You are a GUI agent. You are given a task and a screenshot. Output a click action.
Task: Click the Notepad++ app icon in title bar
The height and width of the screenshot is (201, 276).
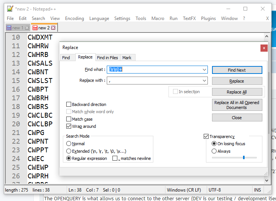coord(10,9)
